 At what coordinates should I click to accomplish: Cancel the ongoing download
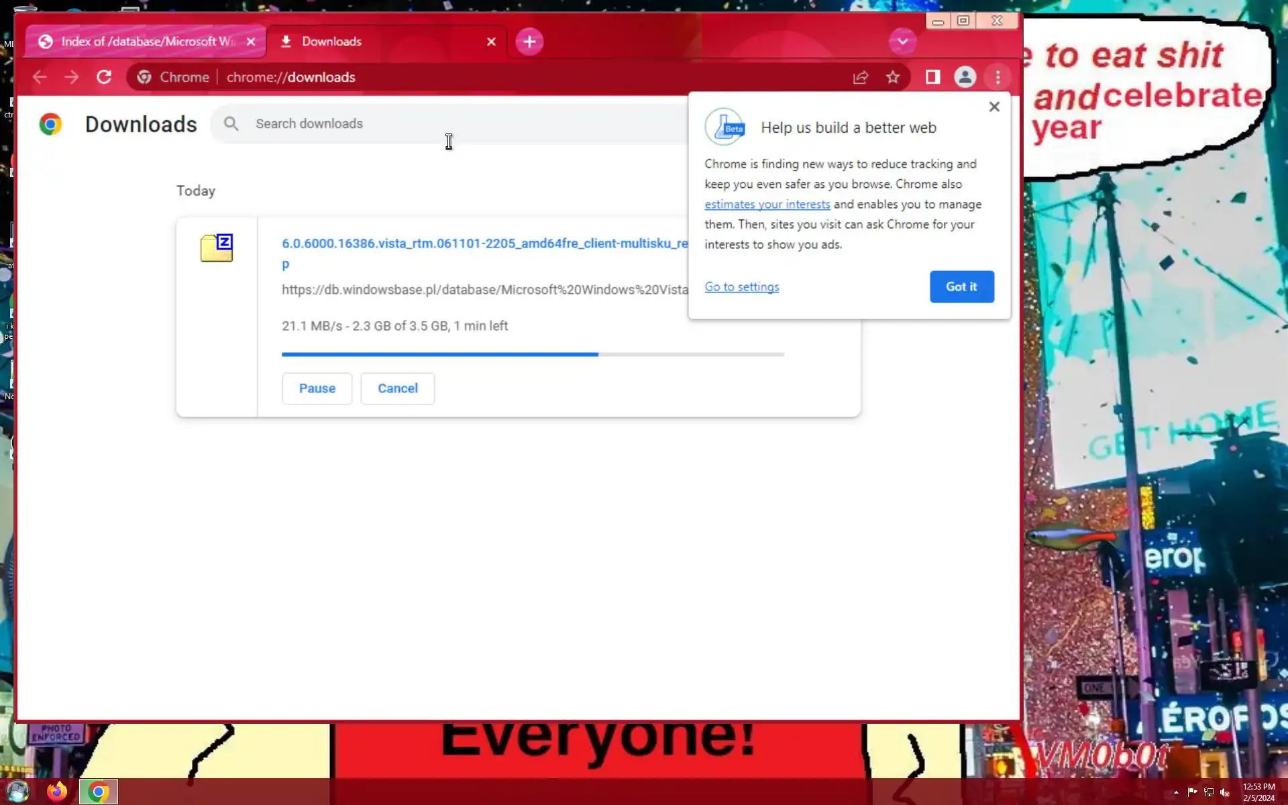(397, 388)
